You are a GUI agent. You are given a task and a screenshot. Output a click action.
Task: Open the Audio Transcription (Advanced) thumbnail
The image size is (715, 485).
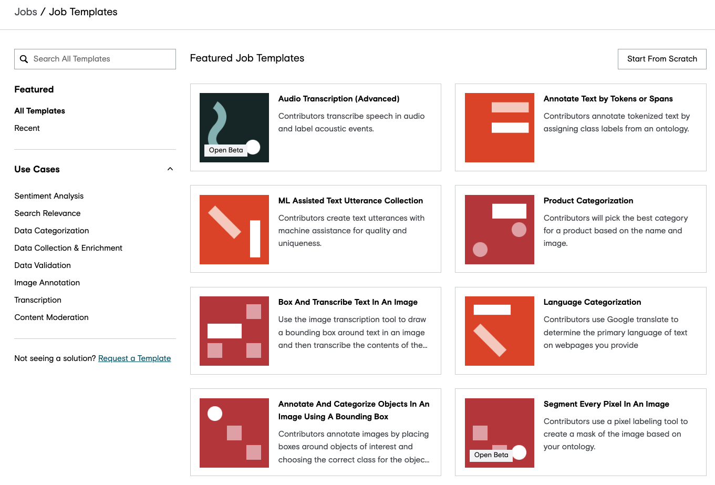[234, 128]
